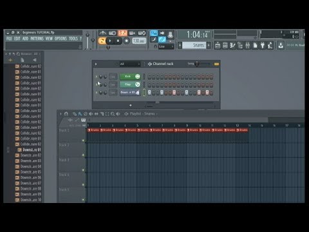Image resolution: width=309 pixels, height=232 pixels.
Task: Select previous pattern arrow left of Snares
Action: 180,45
